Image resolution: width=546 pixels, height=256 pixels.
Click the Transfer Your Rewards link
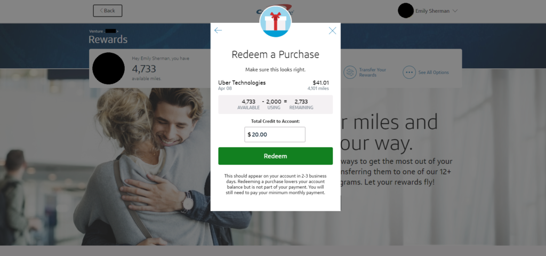(x=373, y=73)
